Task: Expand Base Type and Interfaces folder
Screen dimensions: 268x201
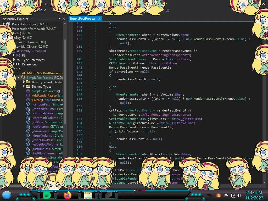Action: 24,82
